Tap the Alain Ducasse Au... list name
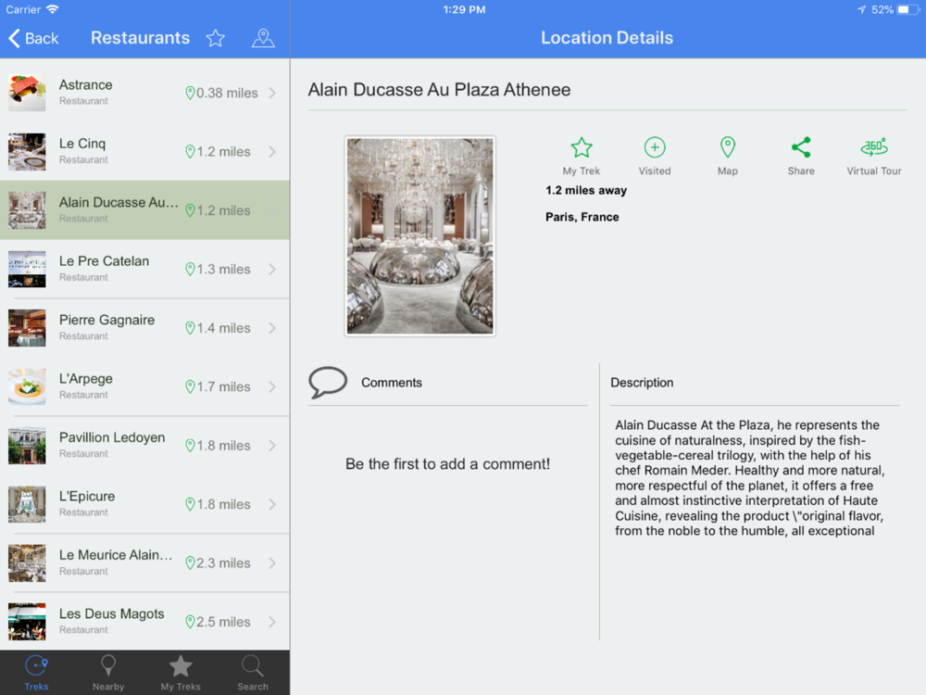This screenshot has height=695, width=926. coord(119,203)
